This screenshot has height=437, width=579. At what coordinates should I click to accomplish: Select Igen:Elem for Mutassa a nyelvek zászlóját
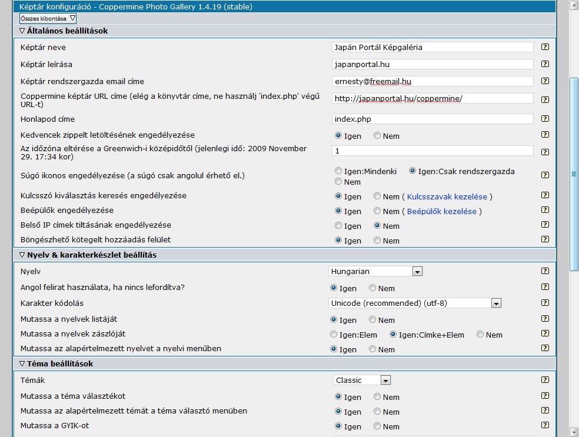point(334,334)
